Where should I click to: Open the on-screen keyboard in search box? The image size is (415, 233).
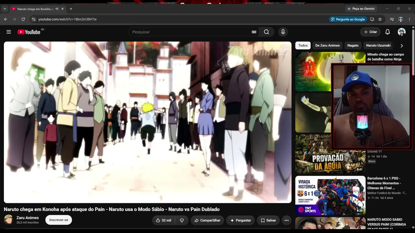(254, 32)
